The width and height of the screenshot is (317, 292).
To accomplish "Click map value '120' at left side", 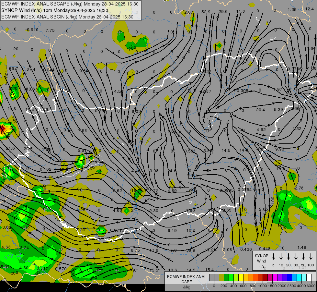I will [x=15, y=49].
